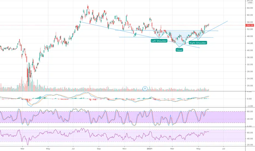Click the 48.00 price axis value
255x151 pixels.
pos(250,36)
